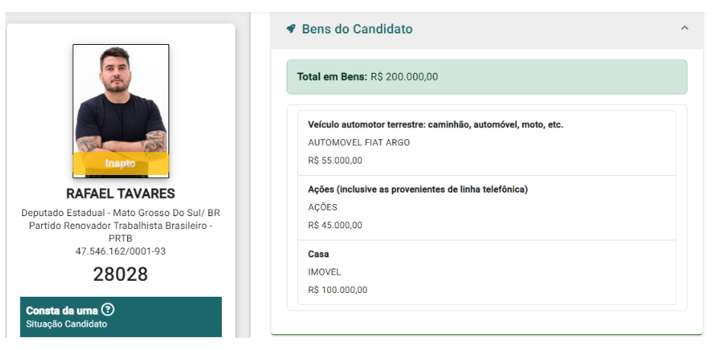Select the Casa asset heading
718x350 pixels.
pos(319,253)
